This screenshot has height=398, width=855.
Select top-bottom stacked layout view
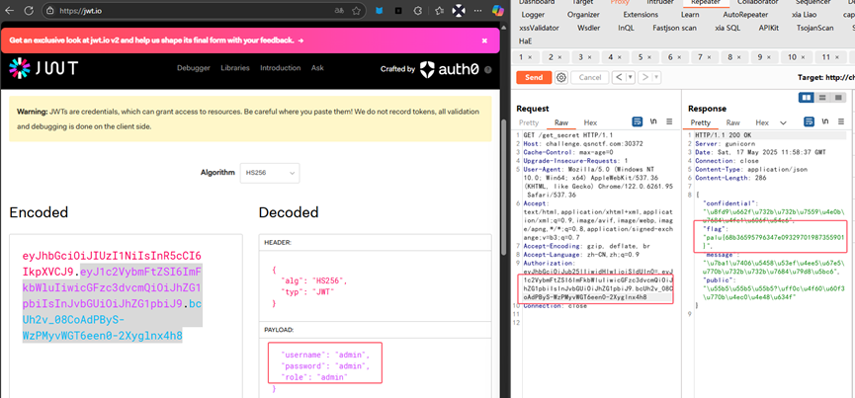(822, 97)
